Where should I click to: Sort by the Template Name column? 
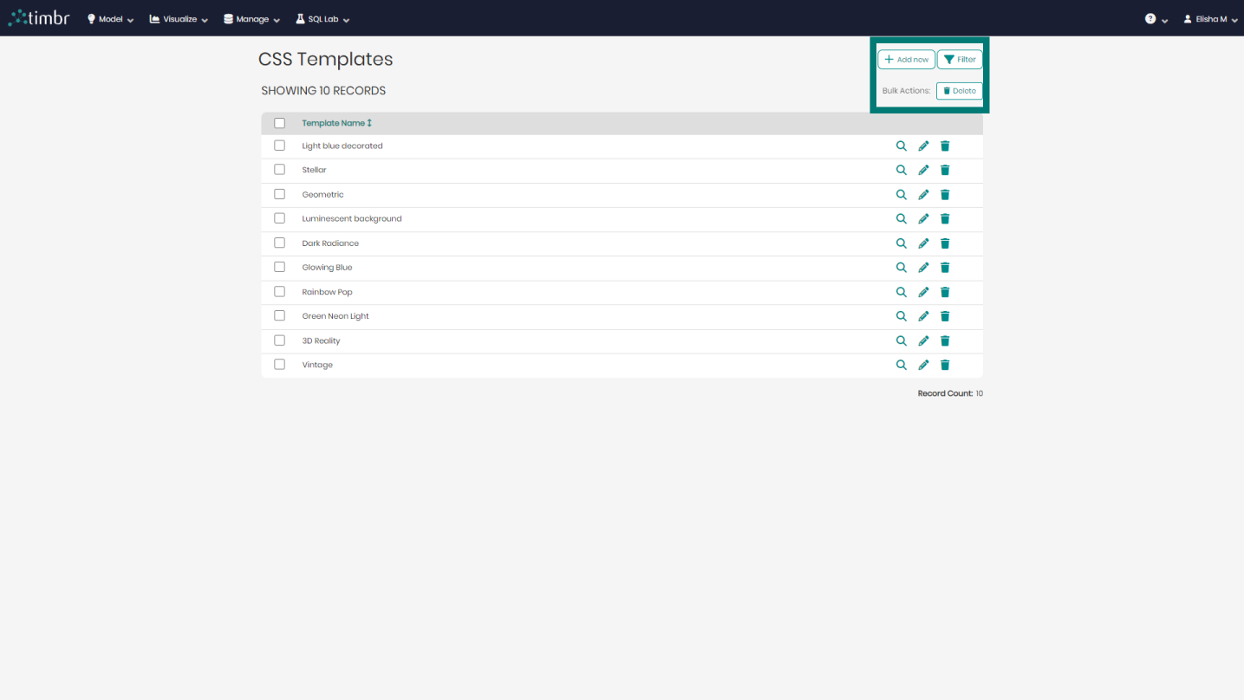click(336, 123)
